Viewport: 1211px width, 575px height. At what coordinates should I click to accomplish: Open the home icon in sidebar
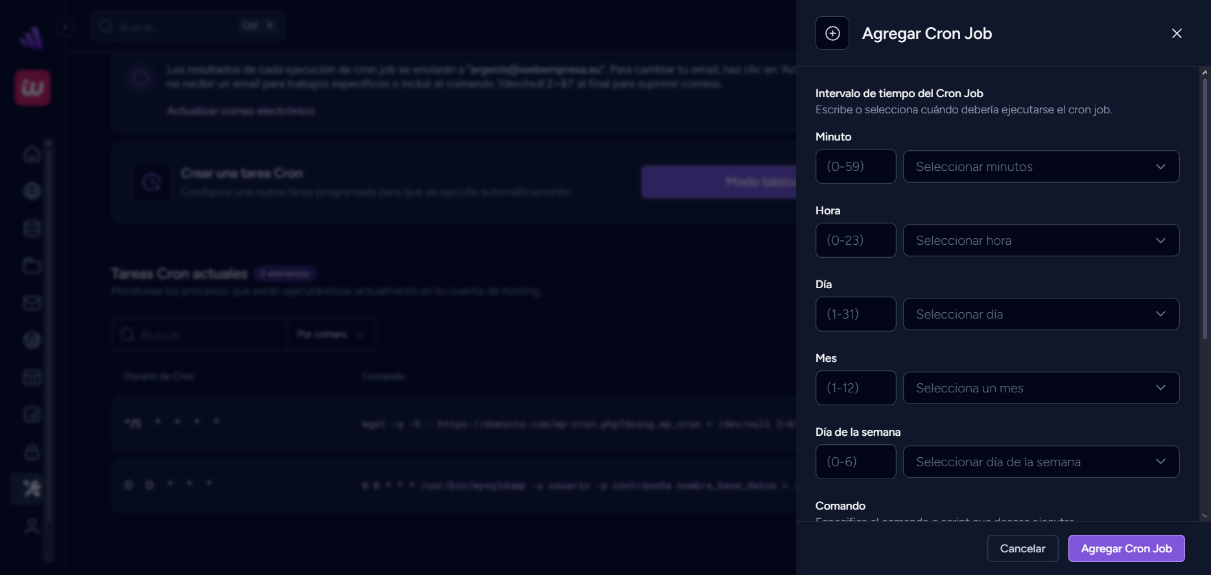32,154
